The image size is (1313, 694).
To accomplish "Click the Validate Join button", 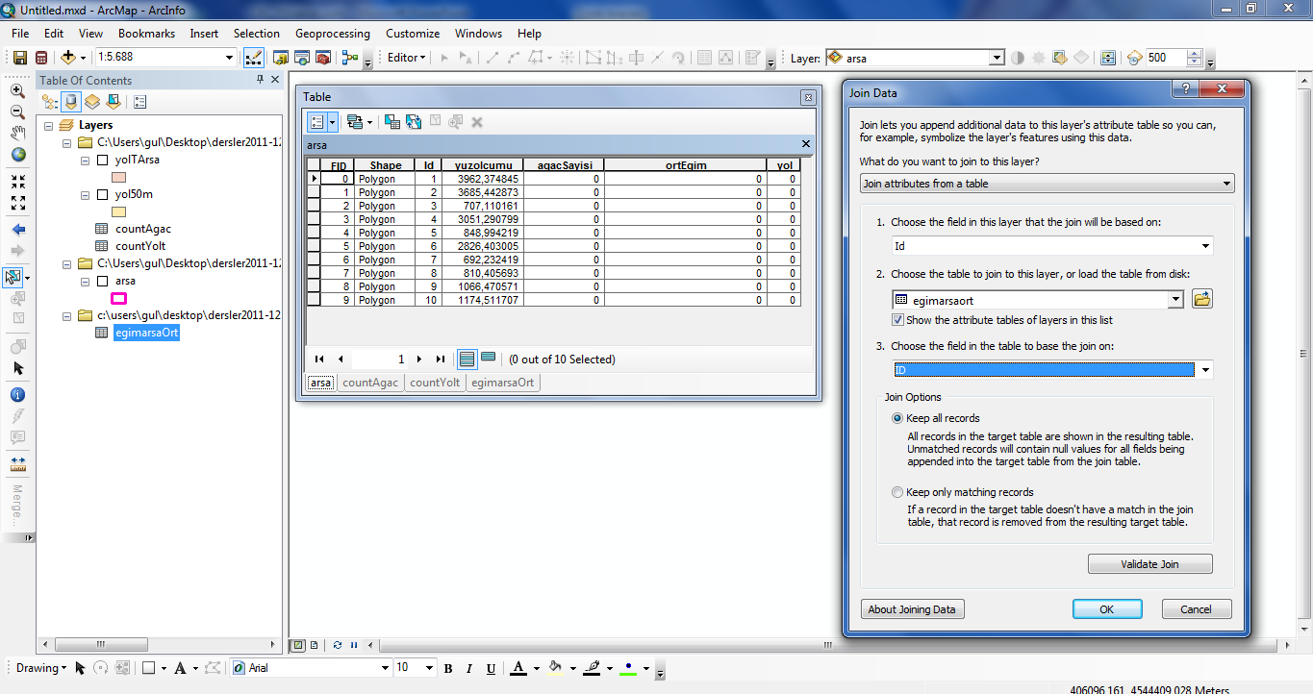I will (1150, 564).
